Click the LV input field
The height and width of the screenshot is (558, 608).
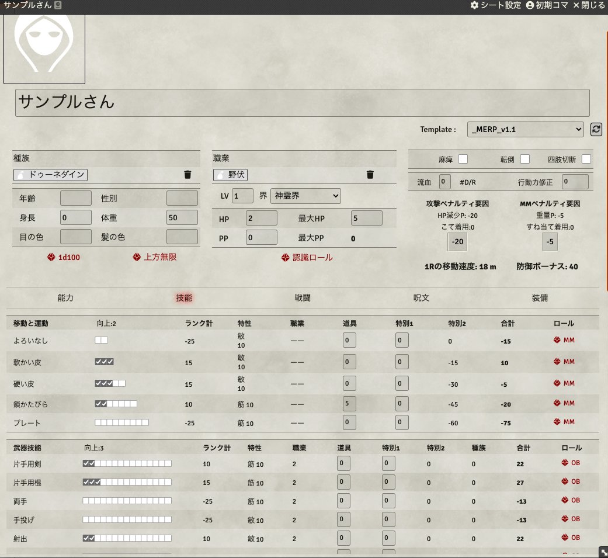click(x=242, y=196)
